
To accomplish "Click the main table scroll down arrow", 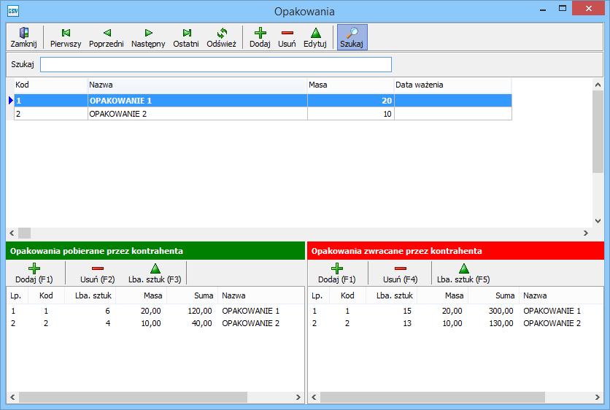I will tap(598, 221).
